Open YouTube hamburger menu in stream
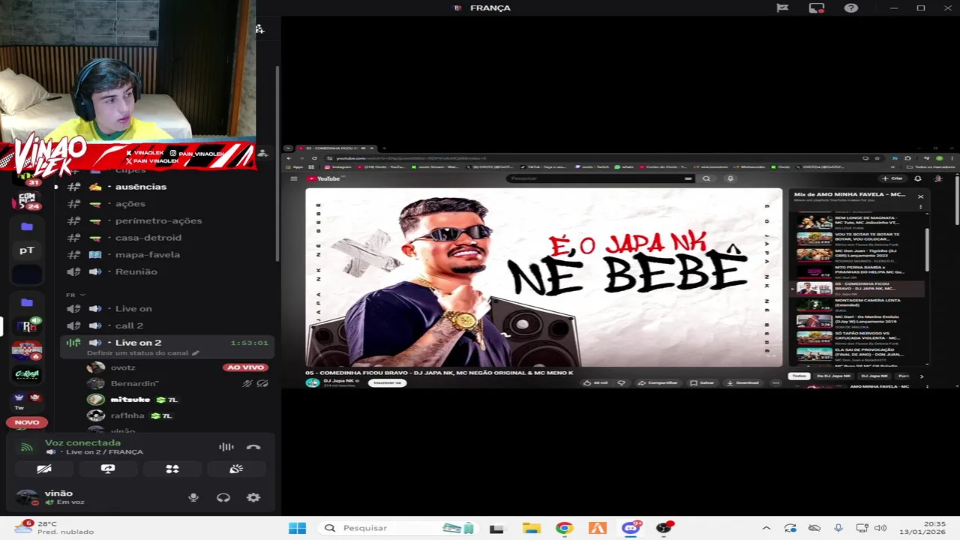 [294, 178]
